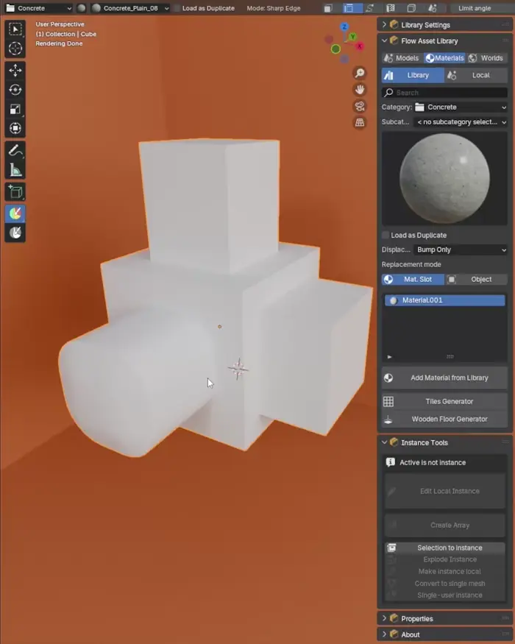Open the Category Concrete dropdown in panel

pyautogui.click(x=461, y=107)
